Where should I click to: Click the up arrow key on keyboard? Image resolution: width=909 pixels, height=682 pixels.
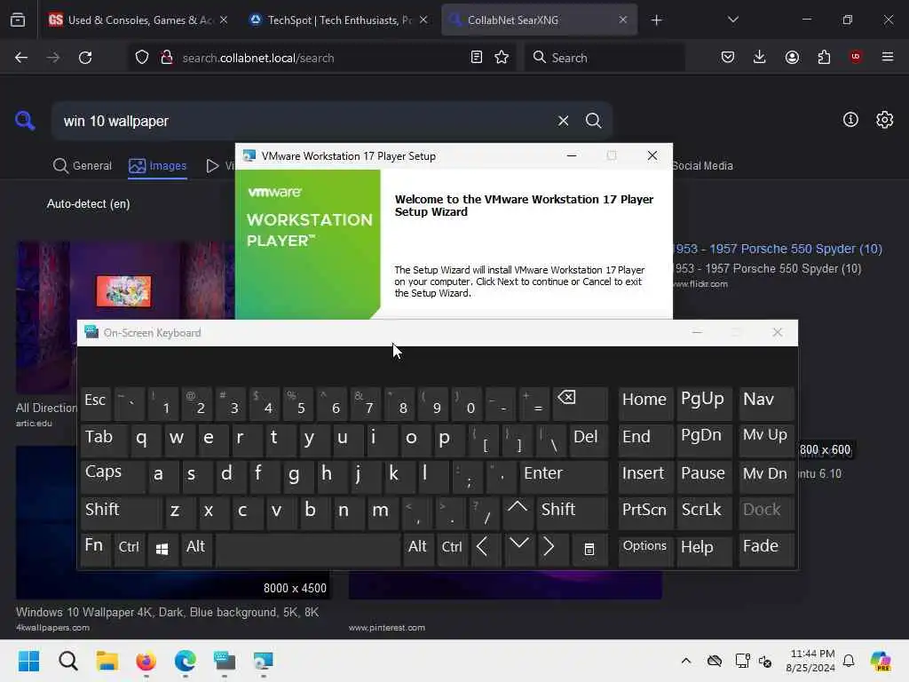pos(518,512)
